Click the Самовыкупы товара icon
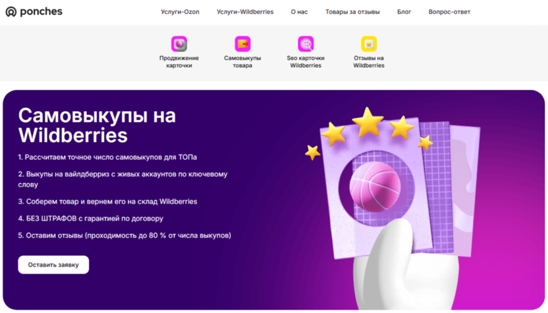 click(x=242, y=44)
